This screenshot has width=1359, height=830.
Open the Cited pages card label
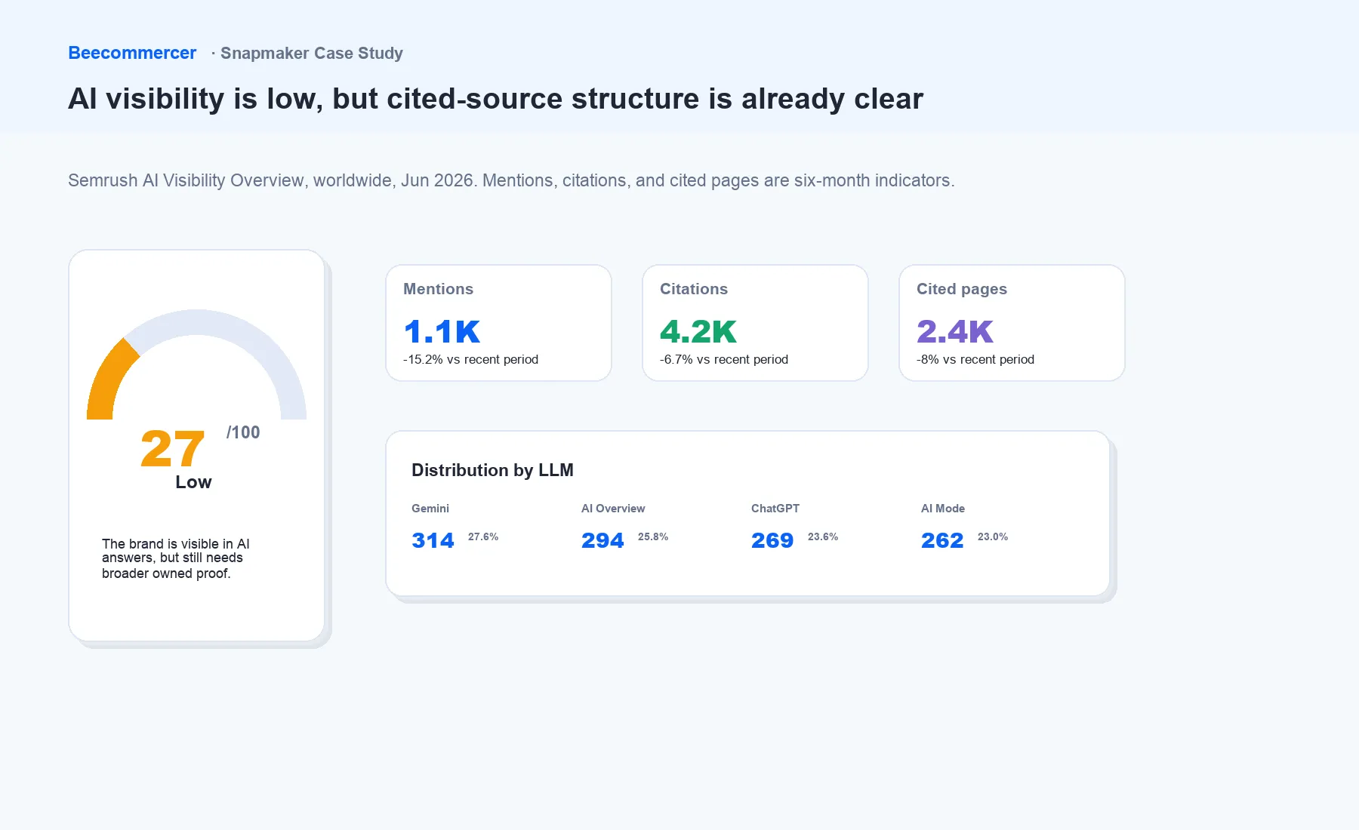[962, 289]
